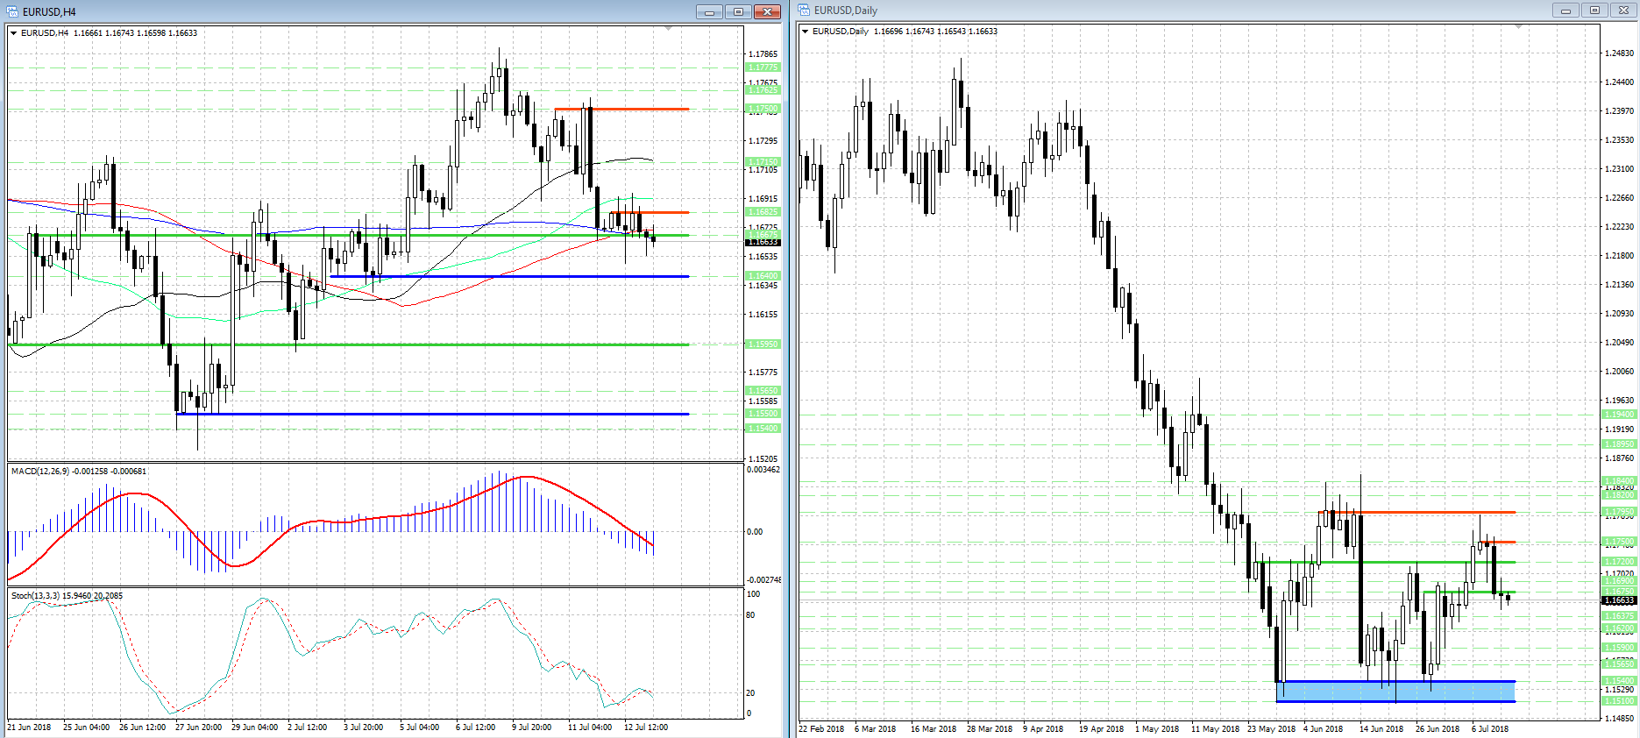The width and height of the screenshot is (1640, 738).
Task: Minimize the EURUSD,Daily chart window
Action: tap(1565, 11)
